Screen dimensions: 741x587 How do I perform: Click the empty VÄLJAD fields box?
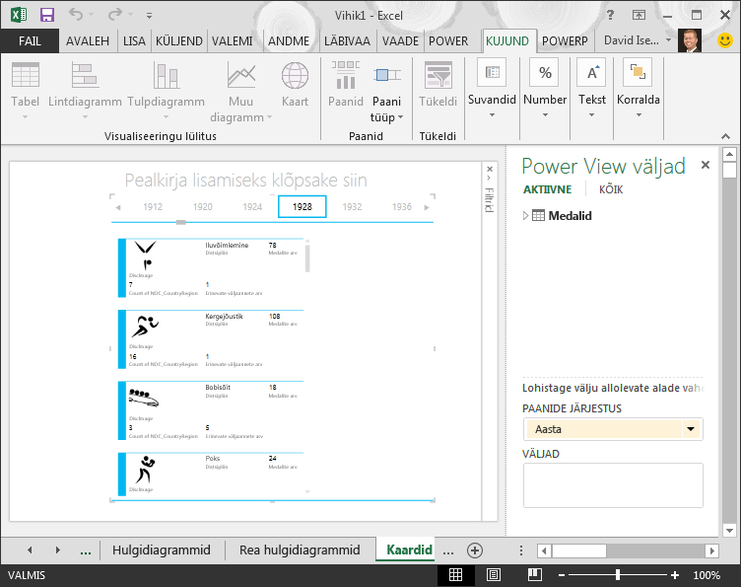pos(613,485)
